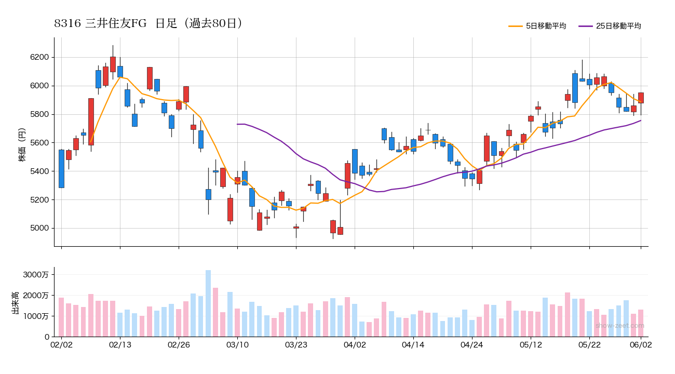Click the 5000 price tick label
675x374 pixels.
[39, 229]
